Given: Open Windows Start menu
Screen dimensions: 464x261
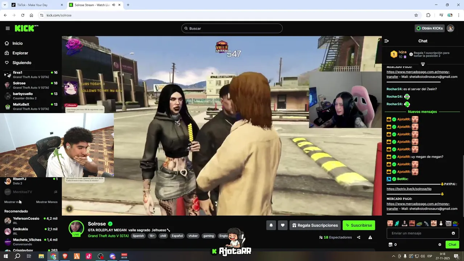Looking at the screenshot, I should (5, 256).
